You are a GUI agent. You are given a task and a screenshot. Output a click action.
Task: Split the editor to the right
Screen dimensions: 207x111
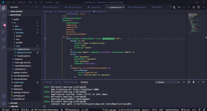pos(199,7)
